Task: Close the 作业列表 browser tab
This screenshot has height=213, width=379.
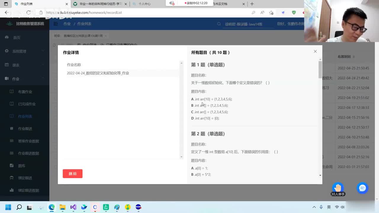Action: coord(67,4)
